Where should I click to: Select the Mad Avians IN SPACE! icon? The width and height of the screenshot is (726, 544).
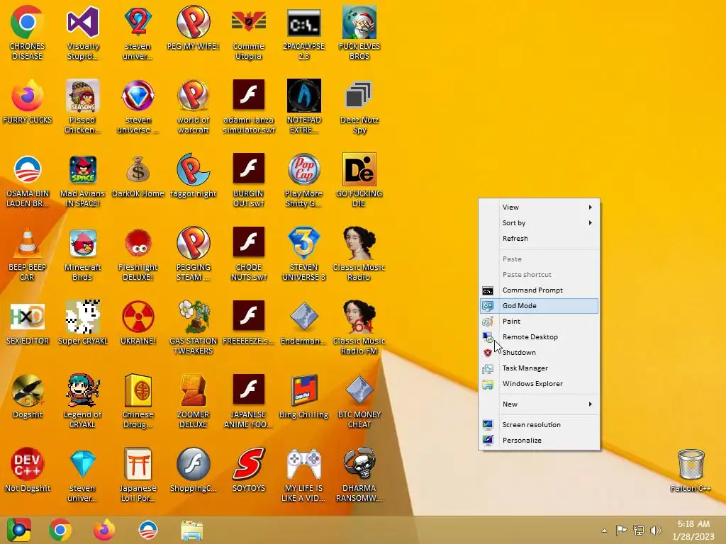[x=82, y=181]
